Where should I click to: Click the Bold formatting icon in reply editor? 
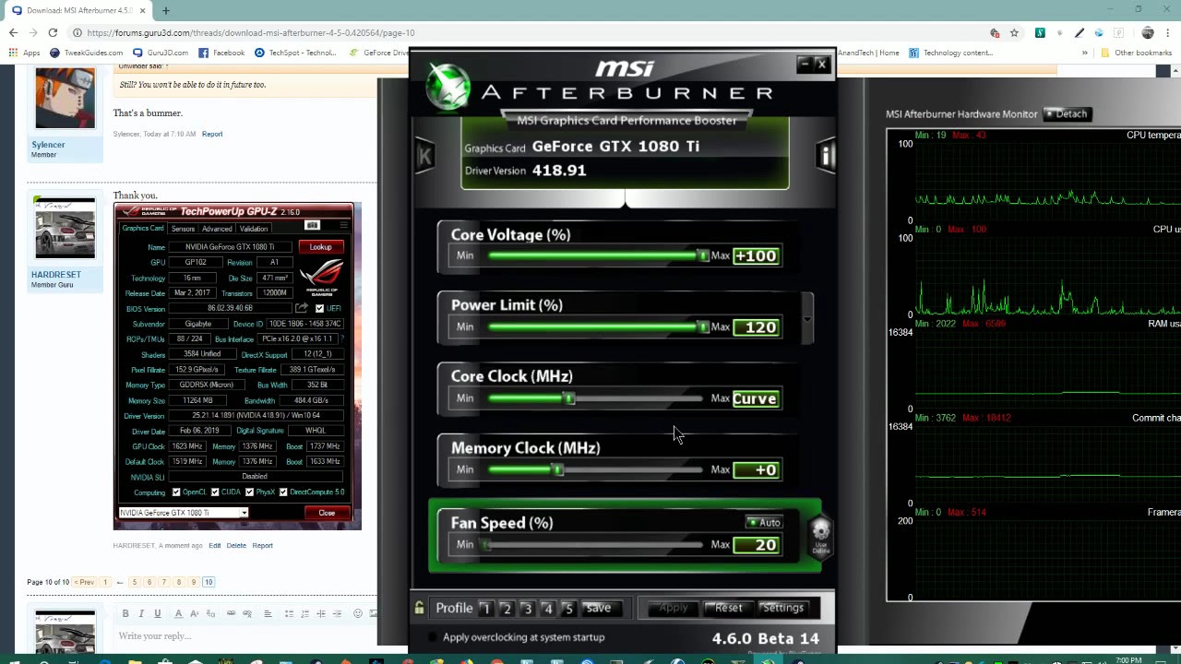(125, 613)
